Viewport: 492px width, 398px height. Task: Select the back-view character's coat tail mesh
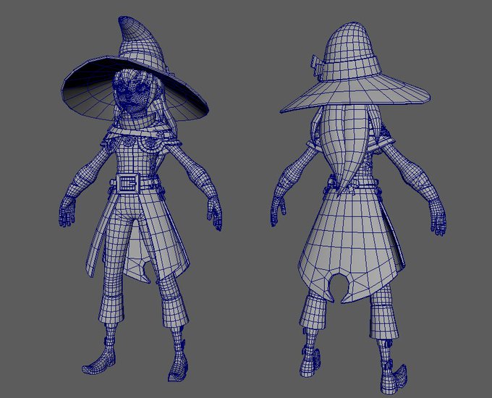pos(352,245)
